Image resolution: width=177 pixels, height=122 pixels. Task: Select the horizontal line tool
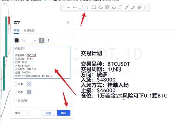[68, 7]
